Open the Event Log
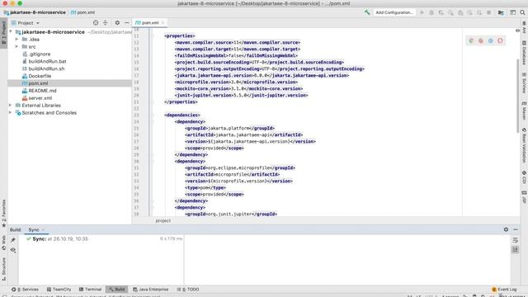This screenshot has width=528, height=297. tap(504, 290)
